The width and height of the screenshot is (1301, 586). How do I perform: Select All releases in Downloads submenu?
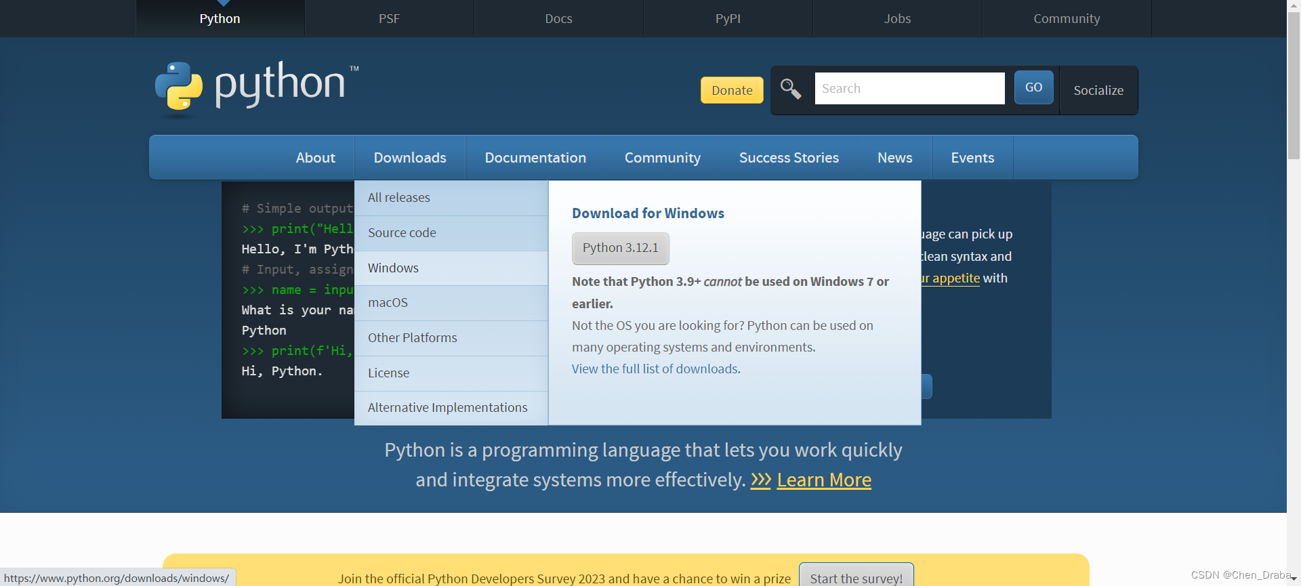click(x=451, y=198)
